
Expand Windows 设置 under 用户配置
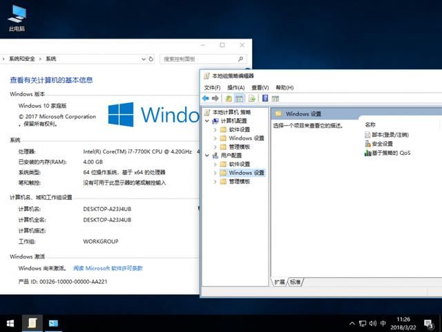(x=215, y=173)
